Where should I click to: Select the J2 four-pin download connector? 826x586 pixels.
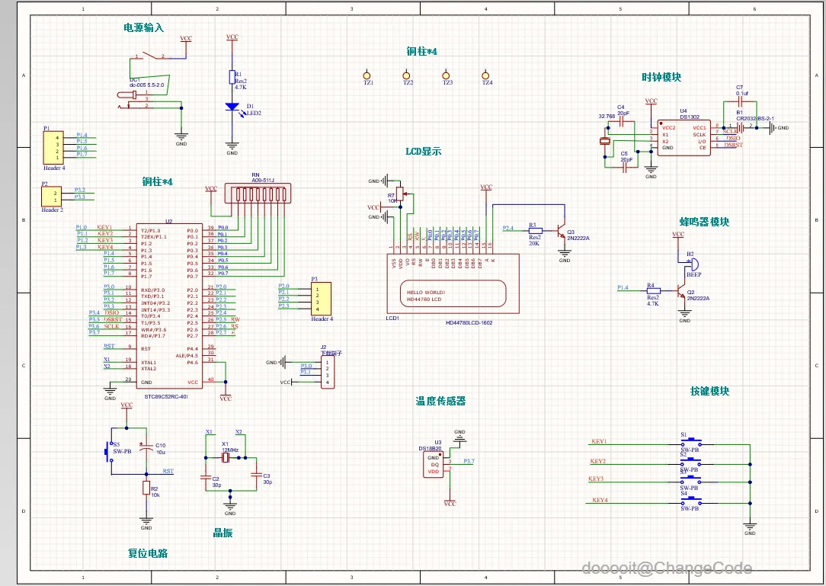point(328,373)
